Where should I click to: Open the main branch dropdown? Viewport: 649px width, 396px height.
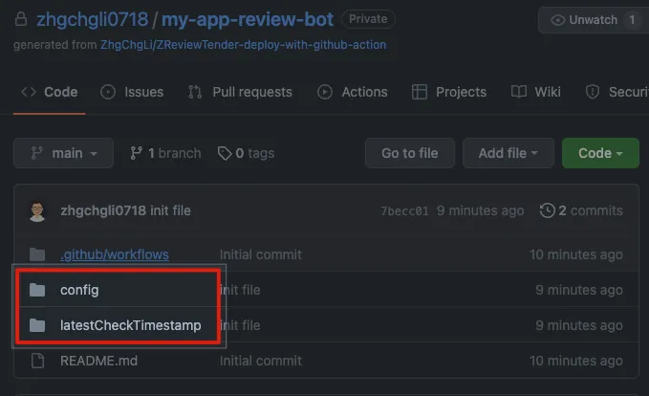tap(63, 153)
